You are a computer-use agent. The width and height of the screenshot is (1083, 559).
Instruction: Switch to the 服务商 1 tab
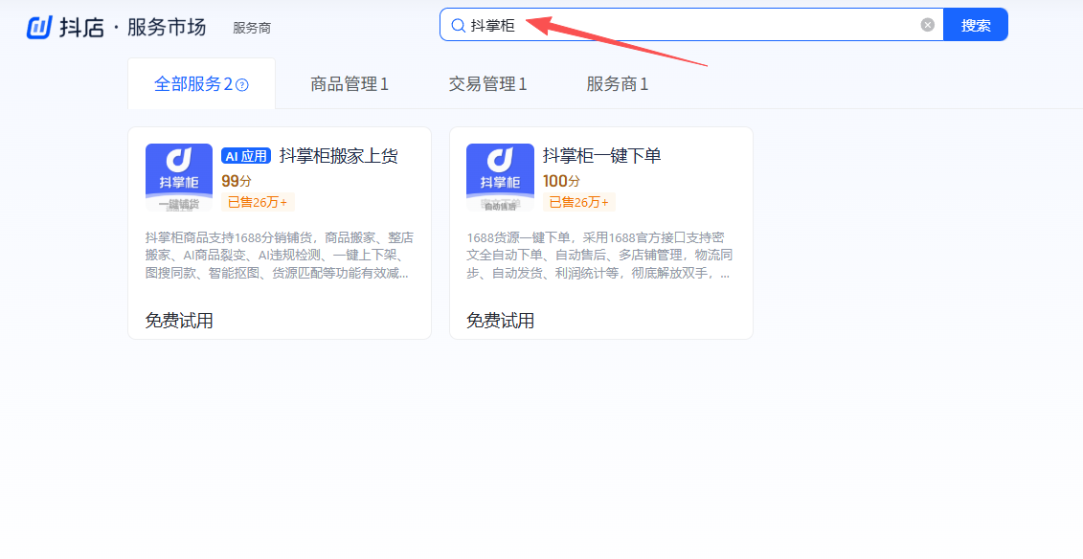pyautogui.click(x=618, y=84)
